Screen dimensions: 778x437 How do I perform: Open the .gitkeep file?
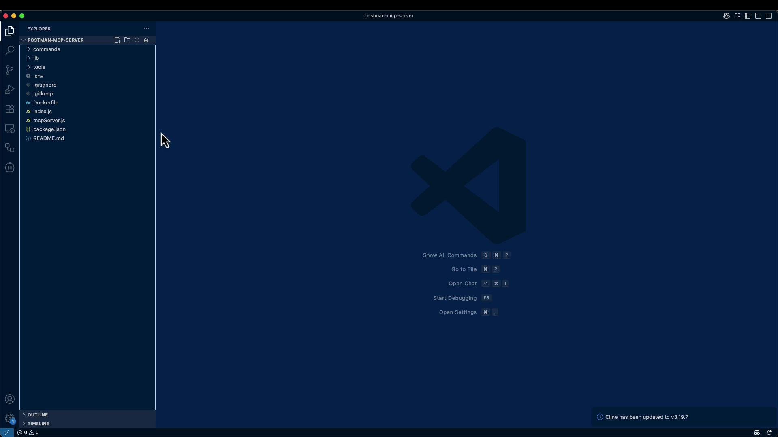[88, 94]
